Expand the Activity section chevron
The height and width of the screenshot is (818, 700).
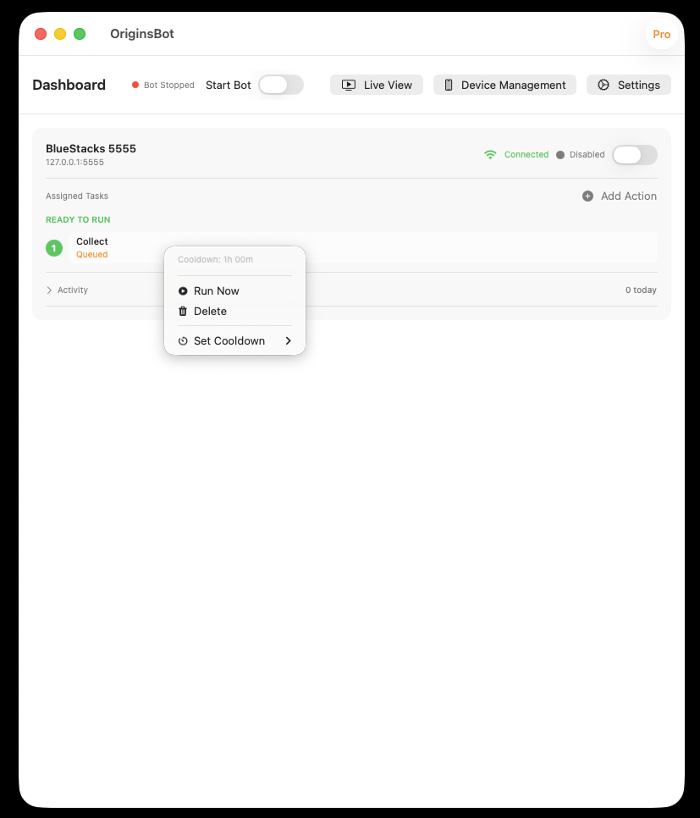(x=49, y=290)
